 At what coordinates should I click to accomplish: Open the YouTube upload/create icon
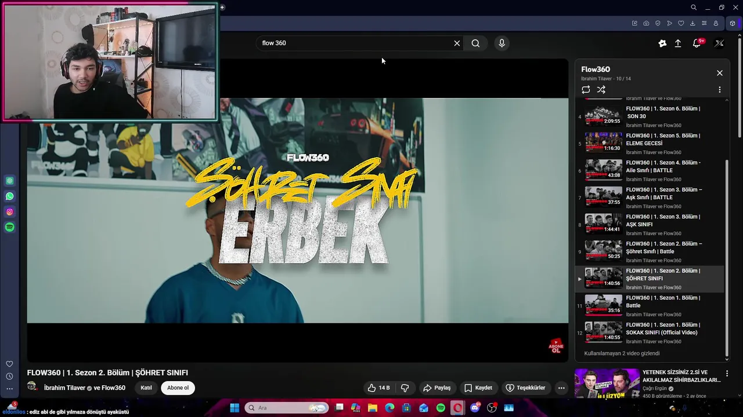(x=678, y=43)
